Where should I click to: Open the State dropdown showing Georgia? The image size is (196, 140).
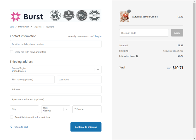pos(56,109)
